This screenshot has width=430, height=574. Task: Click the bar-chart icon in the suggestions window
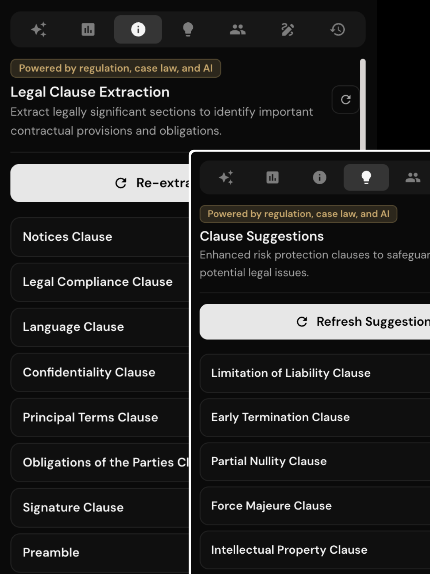[x=272, y=177]
